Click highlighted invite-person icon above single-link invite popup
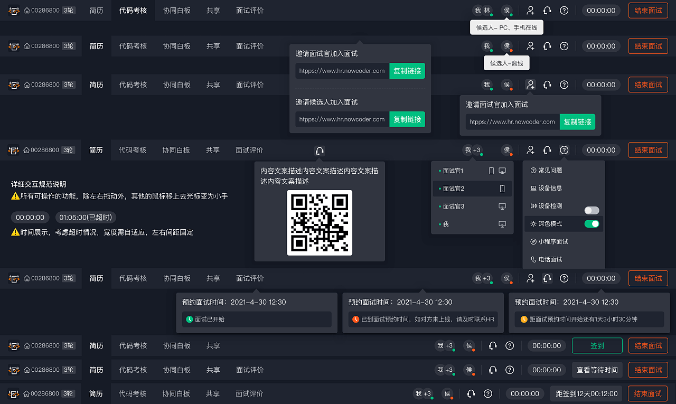Screen dimensions: 676x404 (x=531, y=84)
